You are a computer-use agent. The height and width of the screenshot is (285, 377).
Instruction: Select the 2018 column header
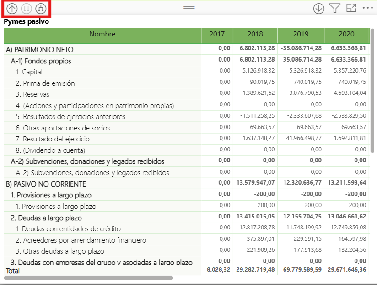click(255, 34)
